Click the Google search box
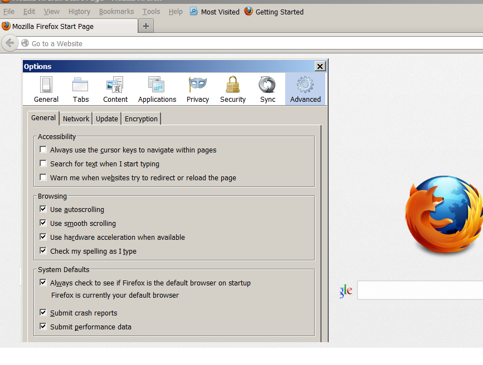This screenshot has width=483, height=365. click(420, 290)
